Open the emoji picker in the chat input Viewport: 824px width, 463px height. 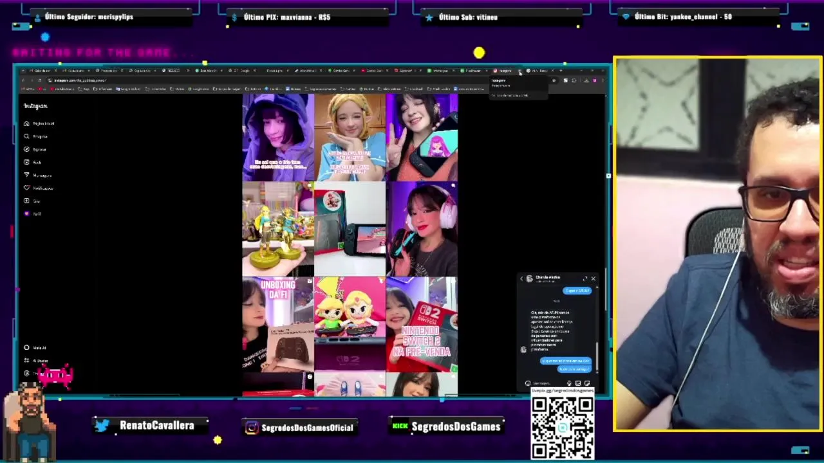tap(528, 383)
